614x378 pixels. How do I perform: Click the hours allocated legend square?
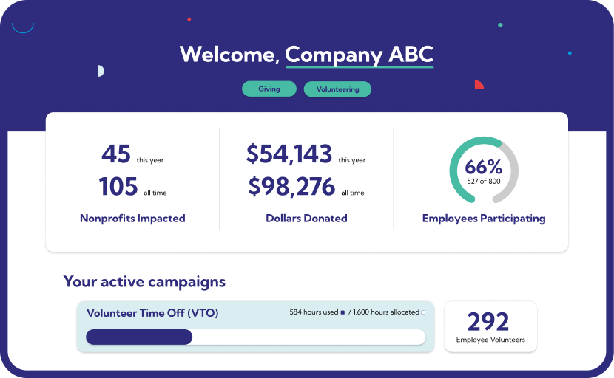423,312
